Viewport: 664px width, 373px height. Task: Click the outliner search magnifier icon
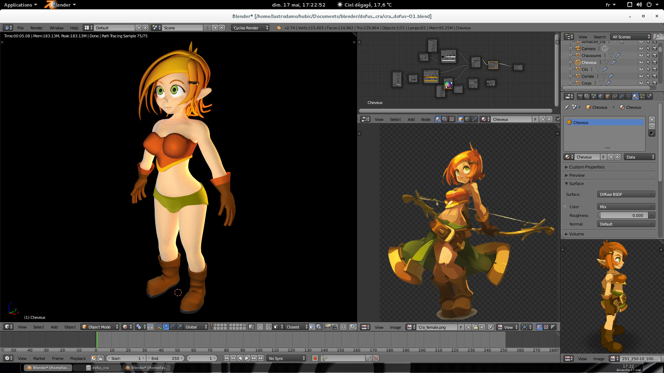(657, 37)
